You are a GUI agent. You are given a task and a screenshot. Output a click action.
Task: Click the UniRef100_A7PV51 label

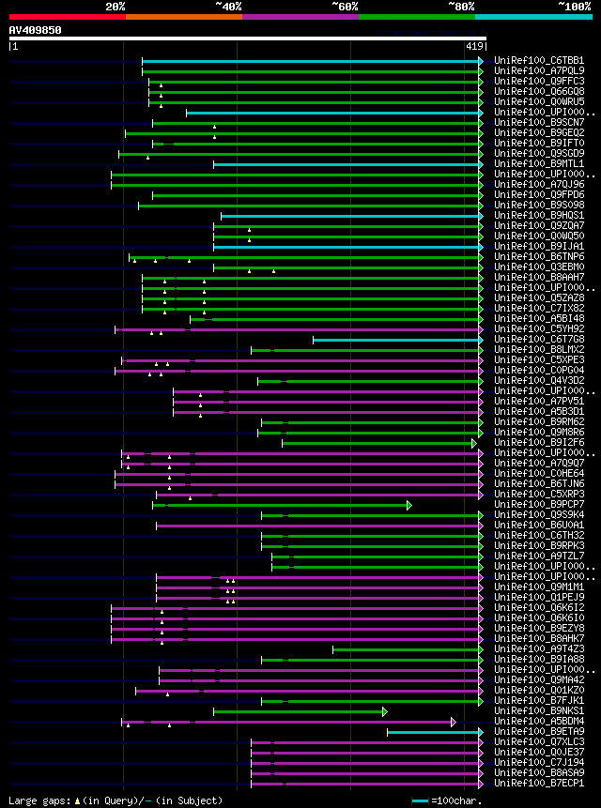tap(539, 402)
